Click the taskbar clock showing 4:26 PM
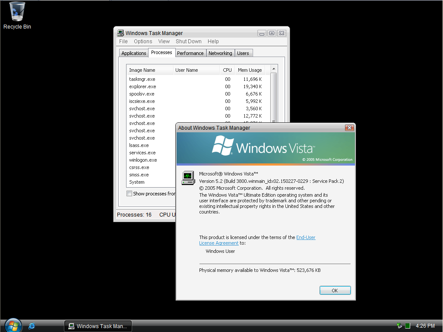The image size is (443, 332). [x=425, y=326]
